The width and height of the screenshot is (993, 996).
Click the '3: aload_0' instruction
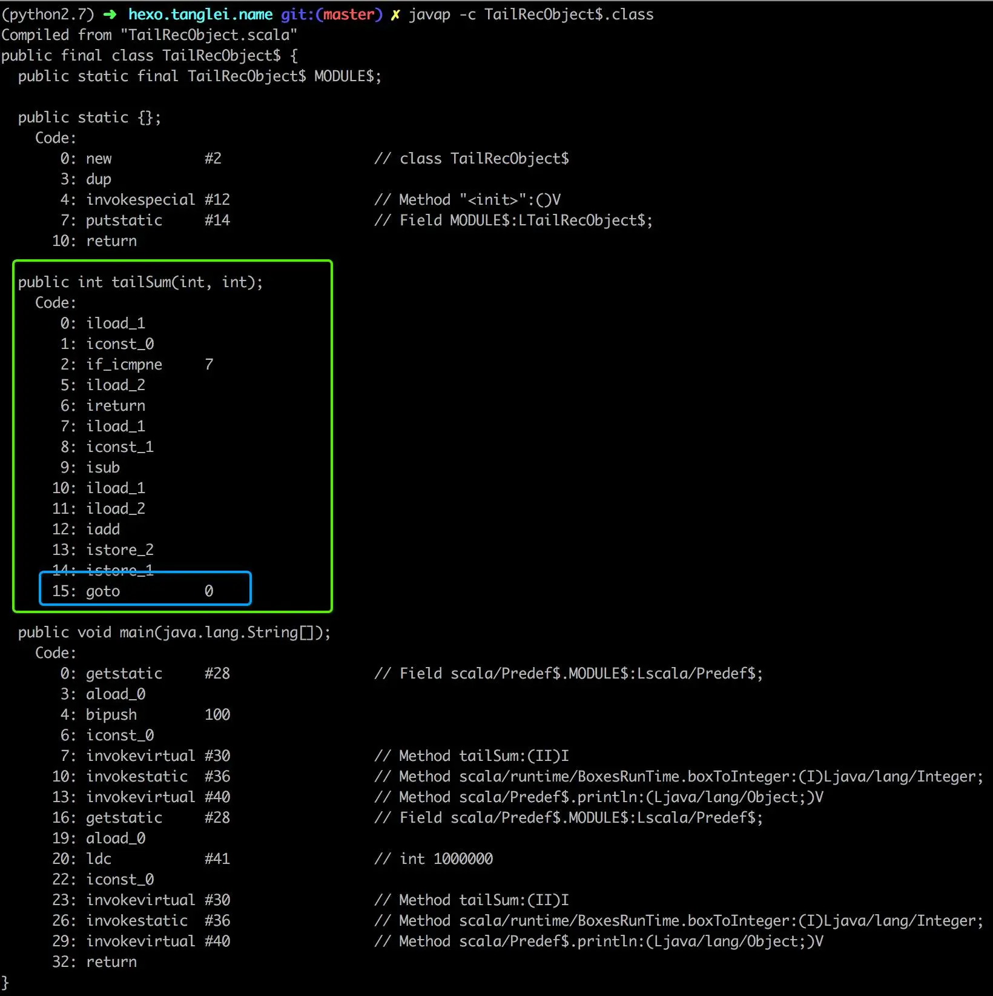(102, 694)
